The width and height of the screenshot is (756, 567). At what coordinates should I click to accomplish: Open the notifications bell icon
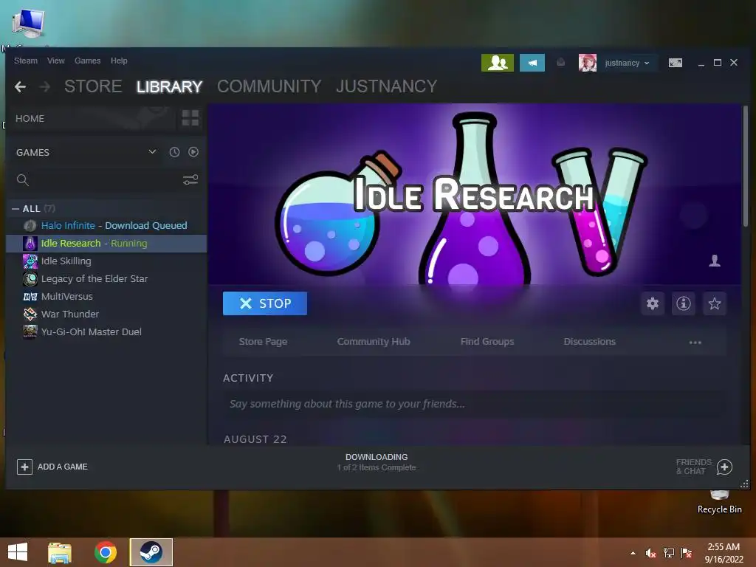pos(560,62)
